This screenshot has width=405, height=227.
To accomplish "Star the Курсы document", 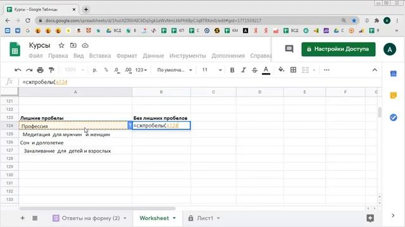I will pyautogui.click(x=61, y=45).
